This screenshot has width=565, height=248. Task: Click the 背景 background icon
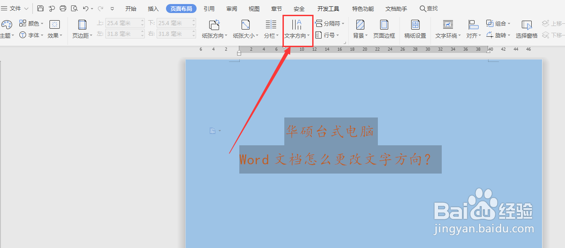point(360,25)
